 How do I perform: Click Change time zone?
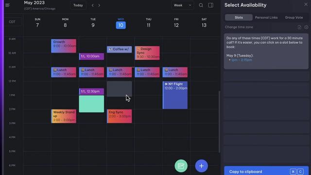coord(239,27)
